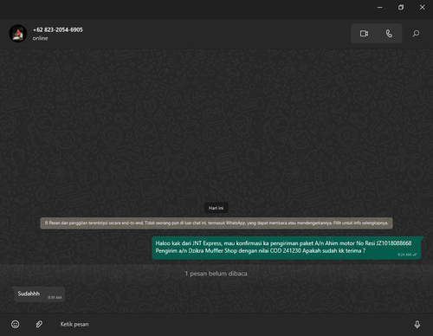Screen dimensions: 433x336
Task: Click the '1 pesan belum dibaca' divider label
Action: pos(216,274)
